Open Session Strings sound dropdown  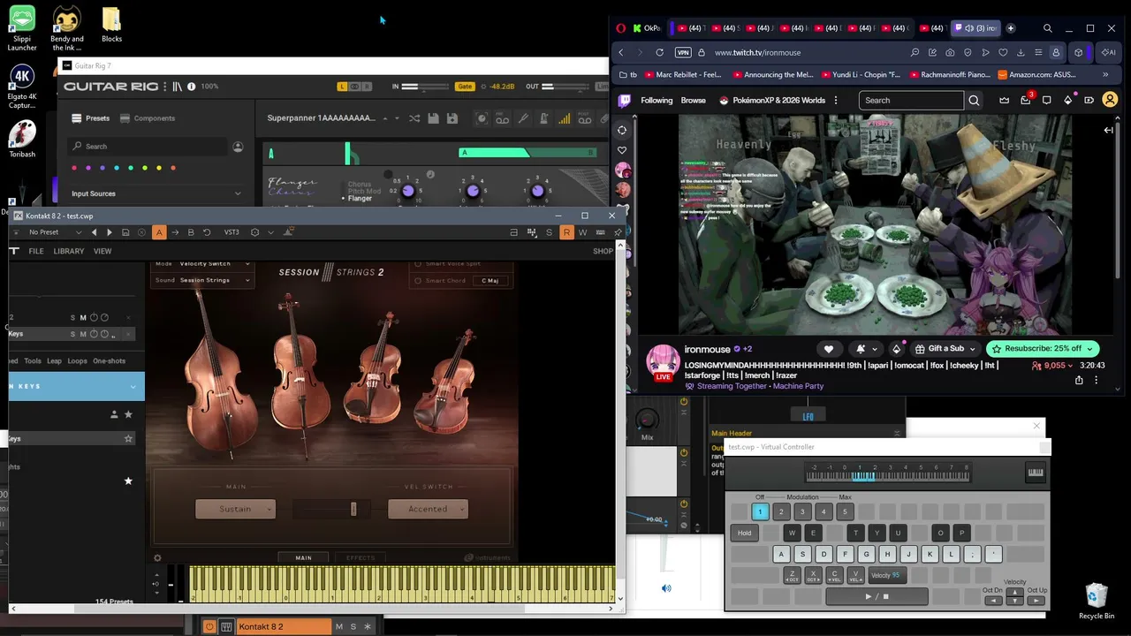(216, 280)
